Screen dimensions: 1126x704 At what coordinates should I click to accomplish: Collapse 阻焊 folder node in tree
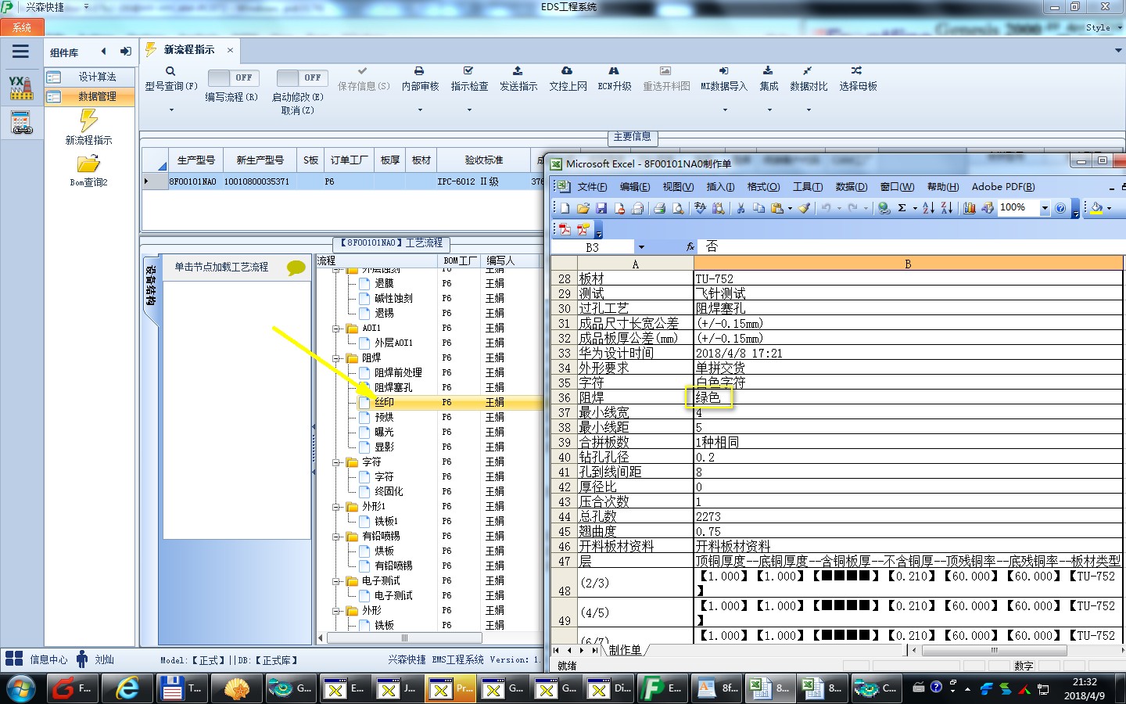pos(337,358)
